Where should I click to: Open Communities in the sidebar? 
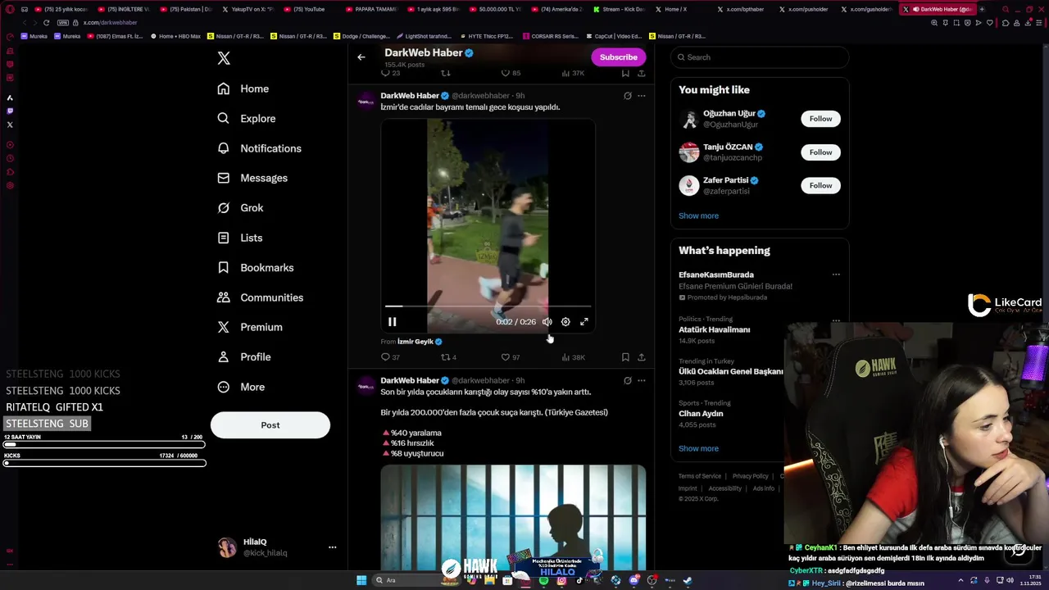[x=260, y=297]
